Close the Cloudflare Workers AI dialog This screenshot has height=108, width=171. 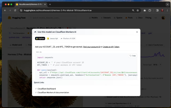[137, 32]
